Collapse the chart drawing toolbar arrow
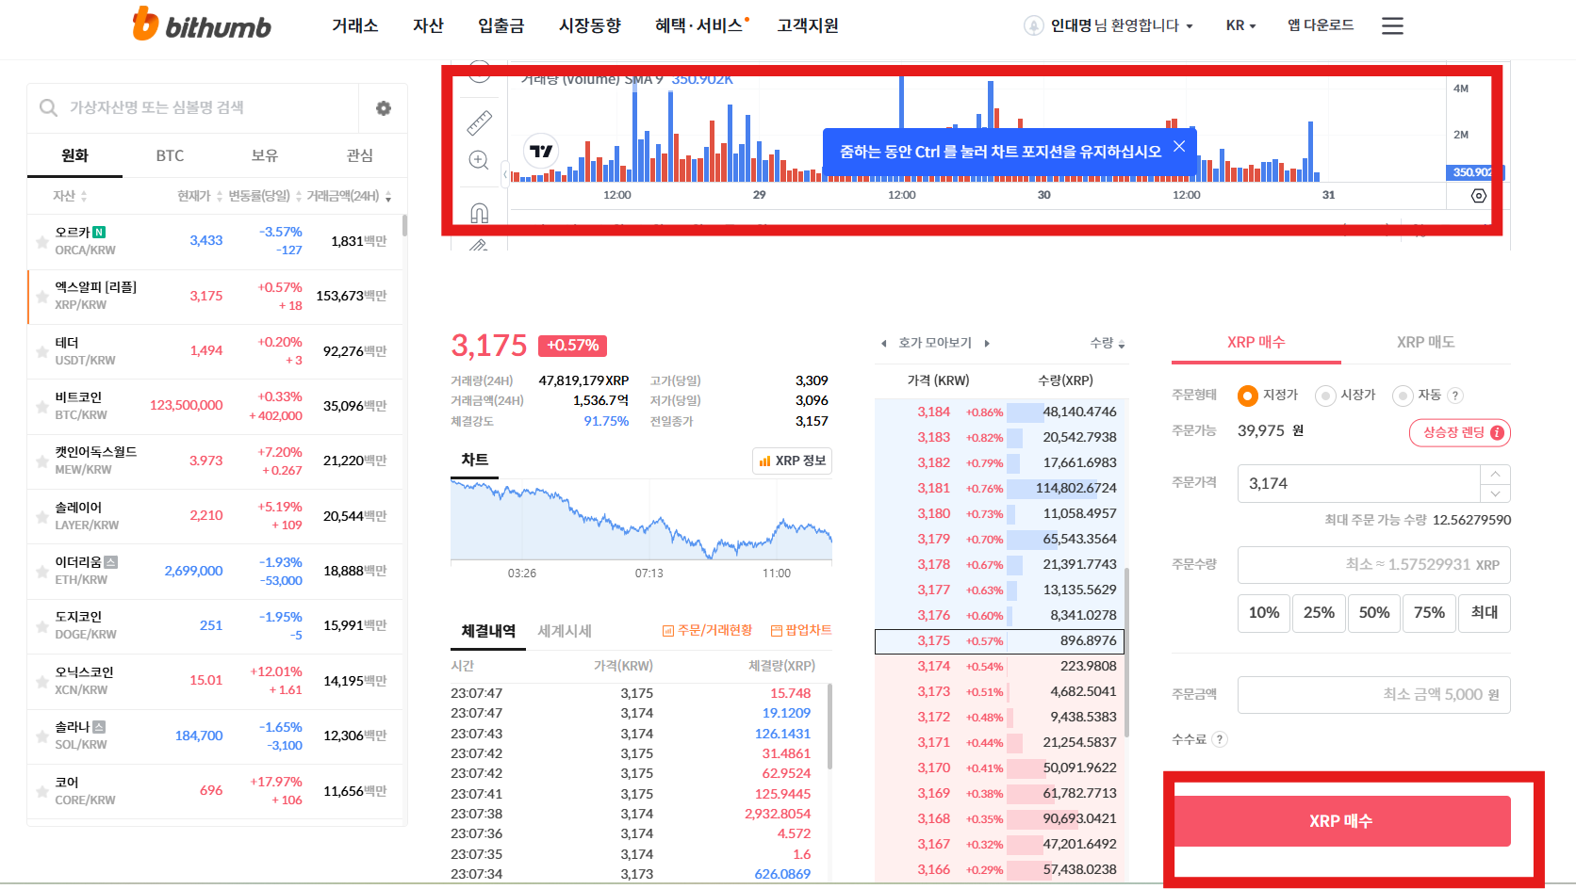The width and height of the screenshot is (1576, 889). click(x=505, y=174)
